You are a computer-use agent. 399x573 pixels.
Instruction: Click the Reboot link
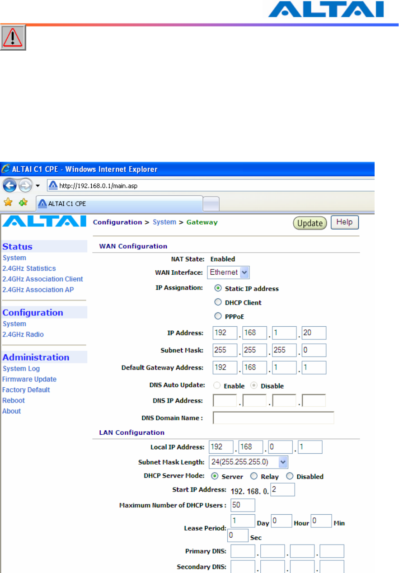tap(14, 400)
